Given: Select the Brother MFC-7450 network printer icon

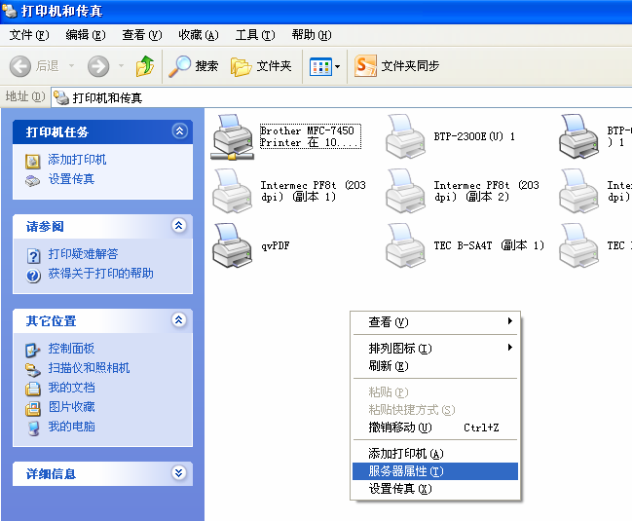Looking at the screenshot, I should click(x=232, y=137).
